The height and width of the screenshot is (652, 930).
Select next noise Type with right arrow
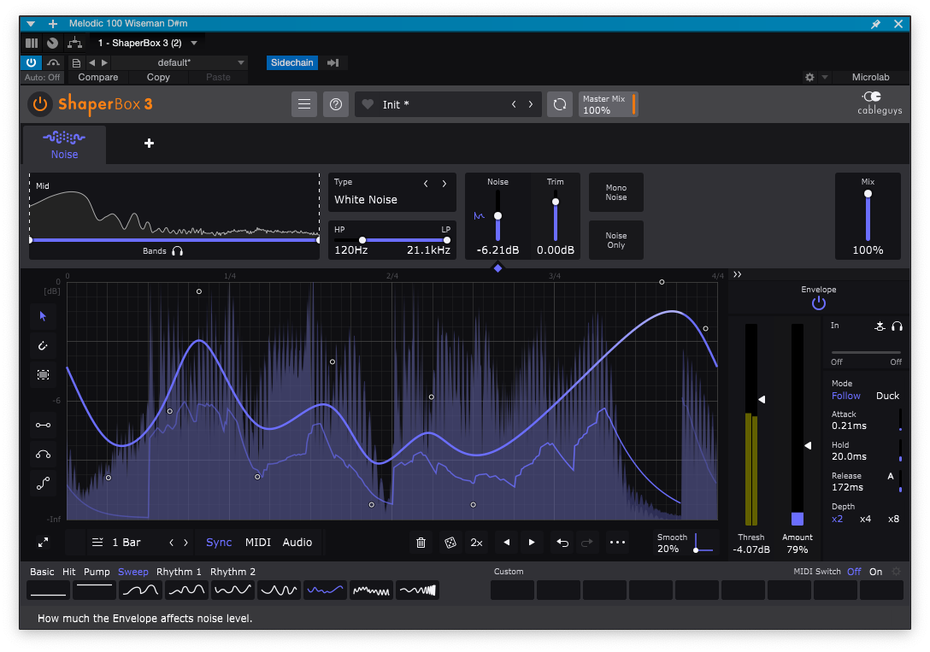(444, 184)
